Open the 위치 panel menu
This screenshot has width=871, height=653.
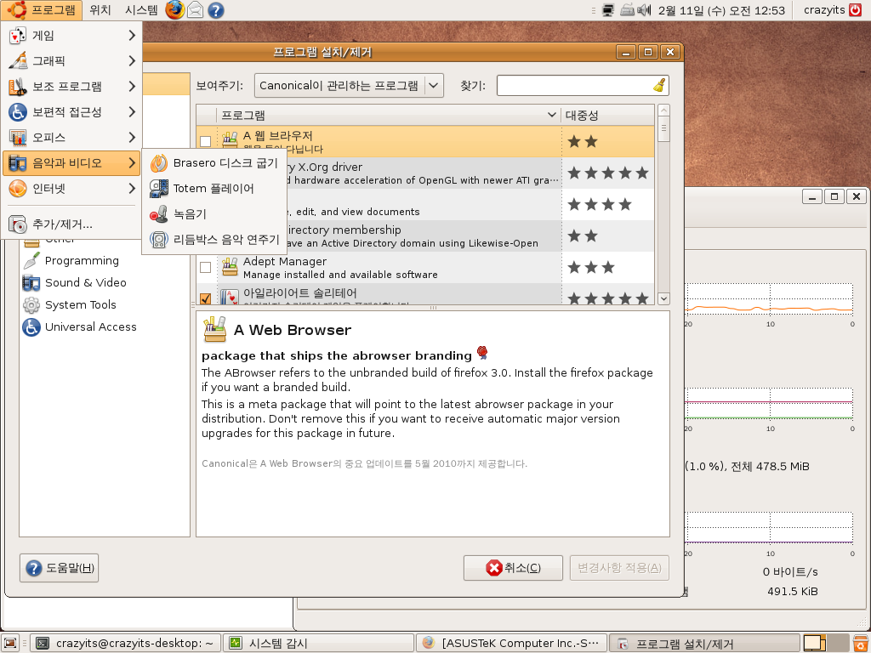tap(100, 10)
